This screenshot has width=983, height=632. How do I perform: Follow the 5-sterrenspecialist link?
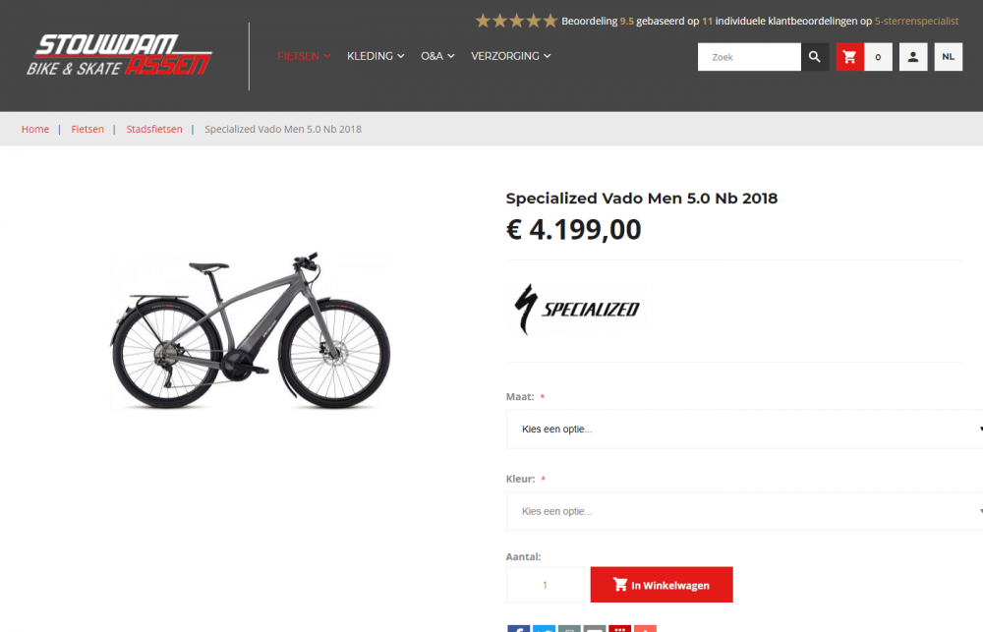[x=916, y=22]
